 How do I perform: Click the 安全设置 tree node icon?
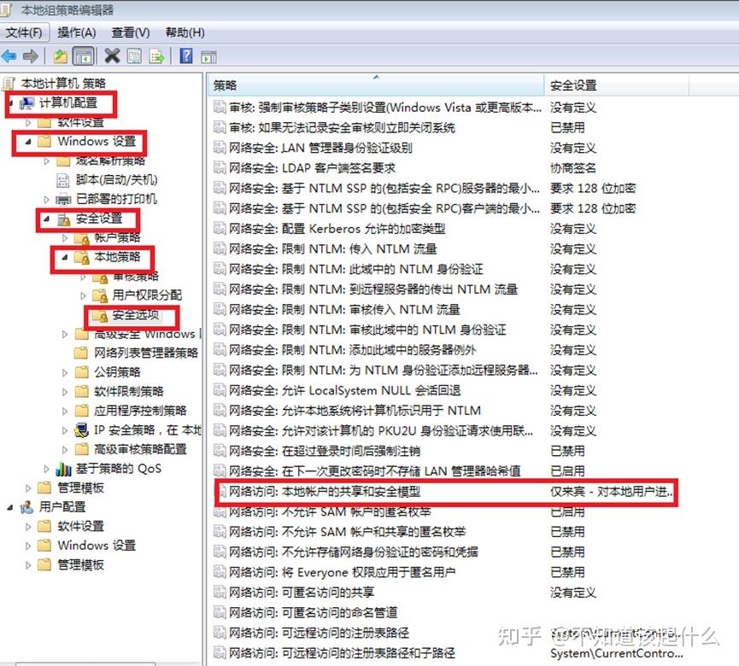point(63,219)
